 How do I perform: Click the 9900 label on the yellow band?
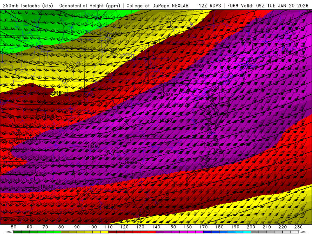coord(66,80)
